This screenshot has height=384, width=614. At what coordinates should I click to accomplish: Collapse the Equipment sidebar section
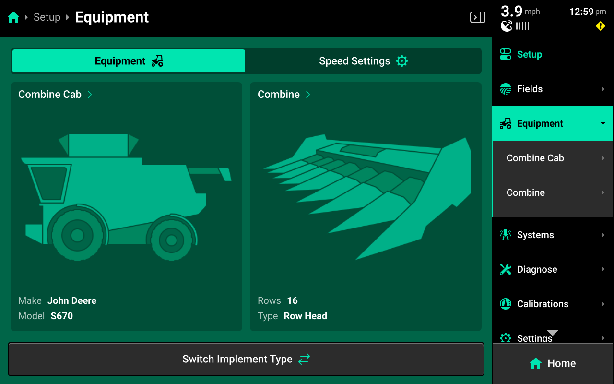(x=603, y=123)
